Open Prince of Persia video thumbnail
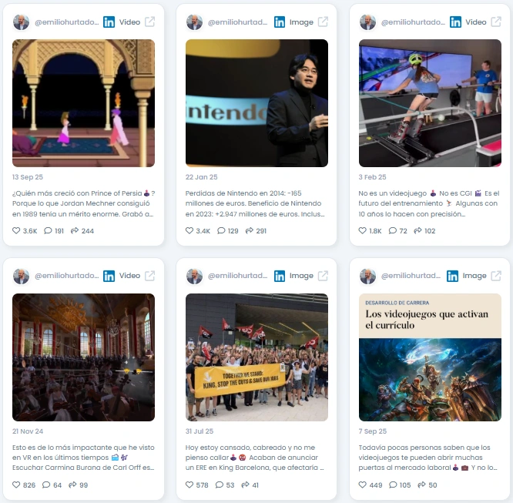 pyautogui.click(x=83, y=103)
